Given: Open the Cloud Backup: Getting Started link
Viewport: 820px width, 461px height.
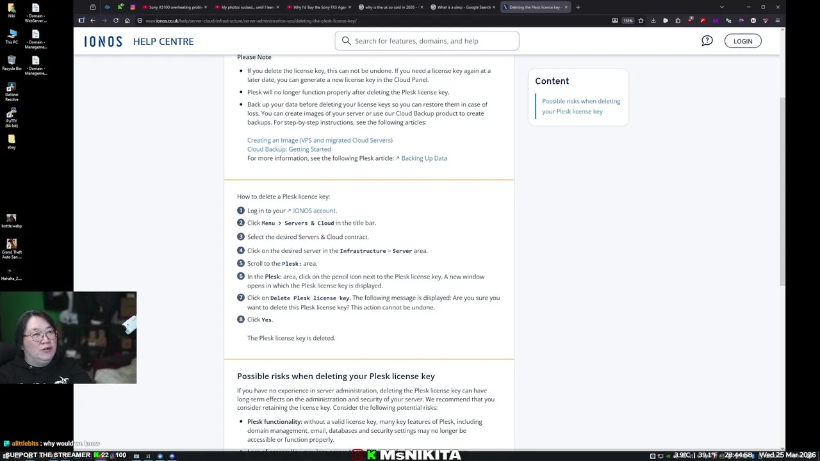Looking at the screenshot, I should [289, 149].
